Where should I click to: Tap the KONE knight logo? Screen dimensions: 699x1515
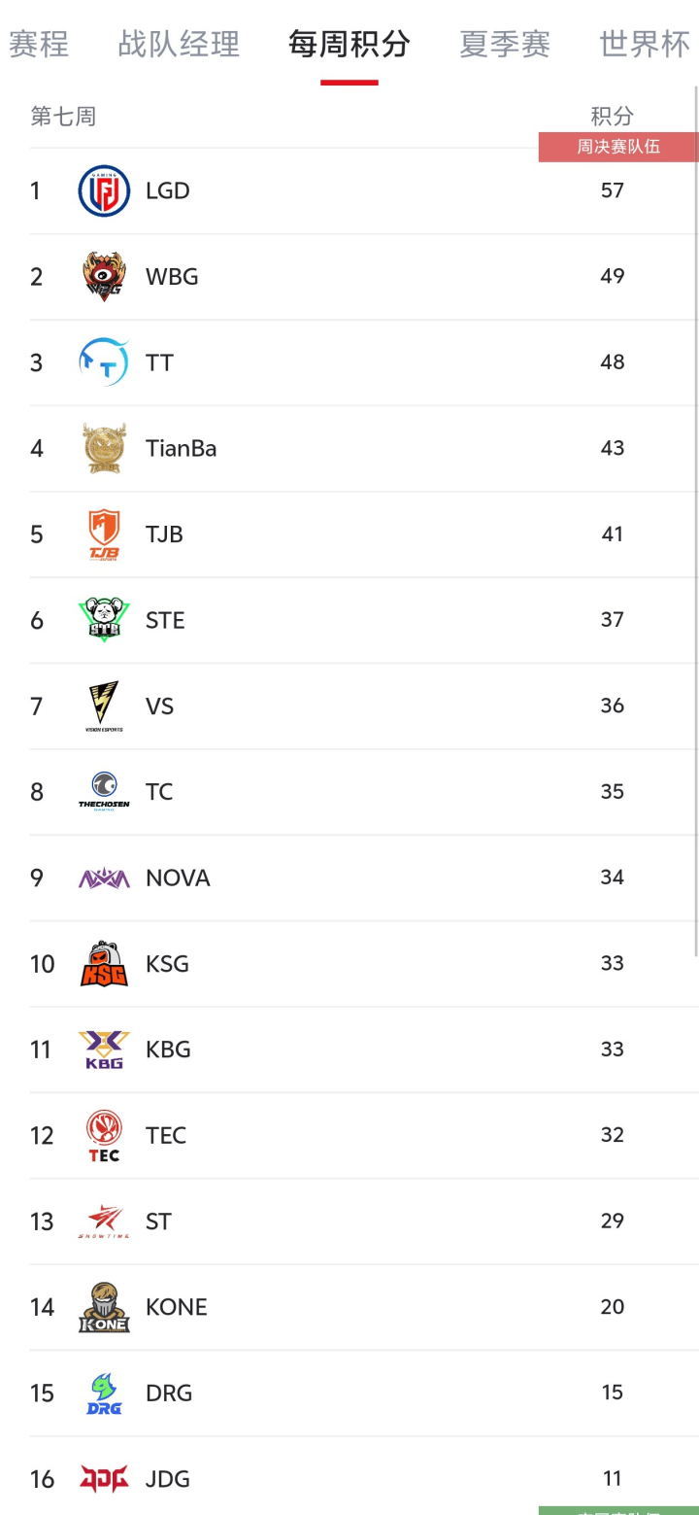click(x=104, y=1307)
